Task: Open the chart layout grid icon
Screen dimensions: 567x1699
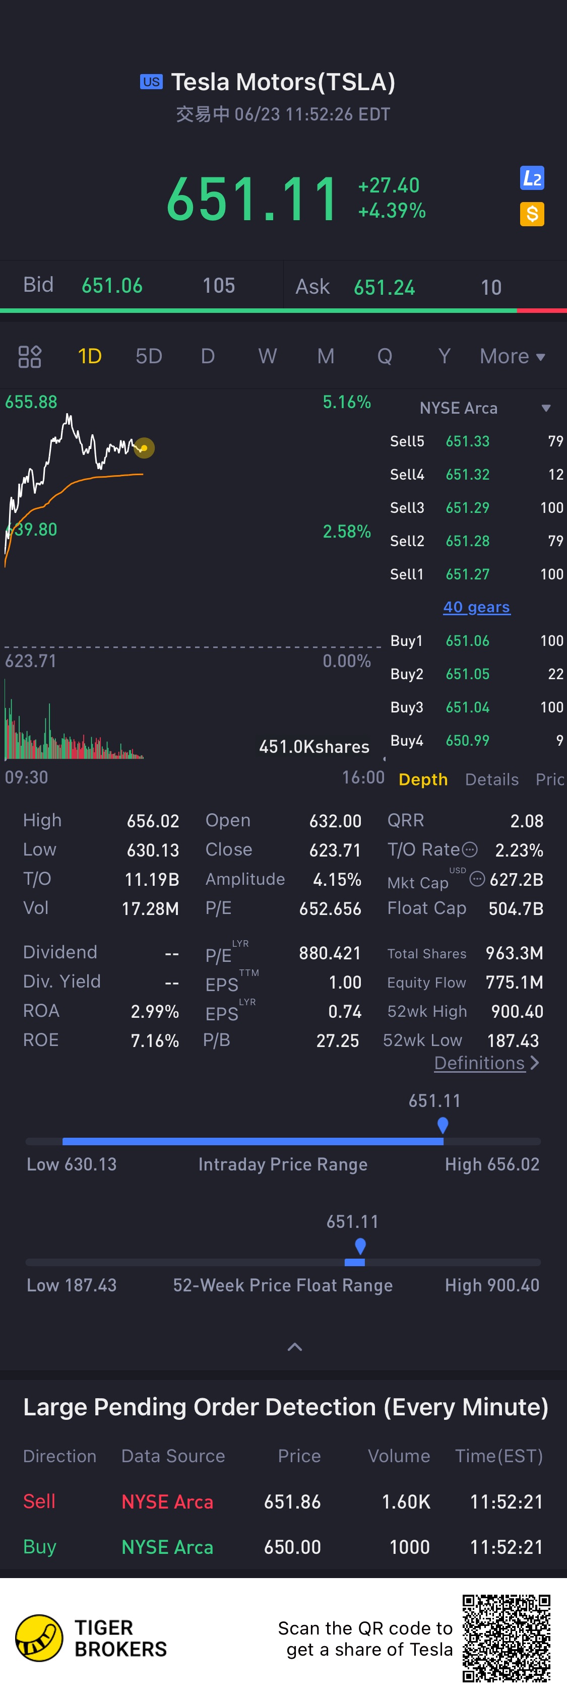Action: coord(30,357)
